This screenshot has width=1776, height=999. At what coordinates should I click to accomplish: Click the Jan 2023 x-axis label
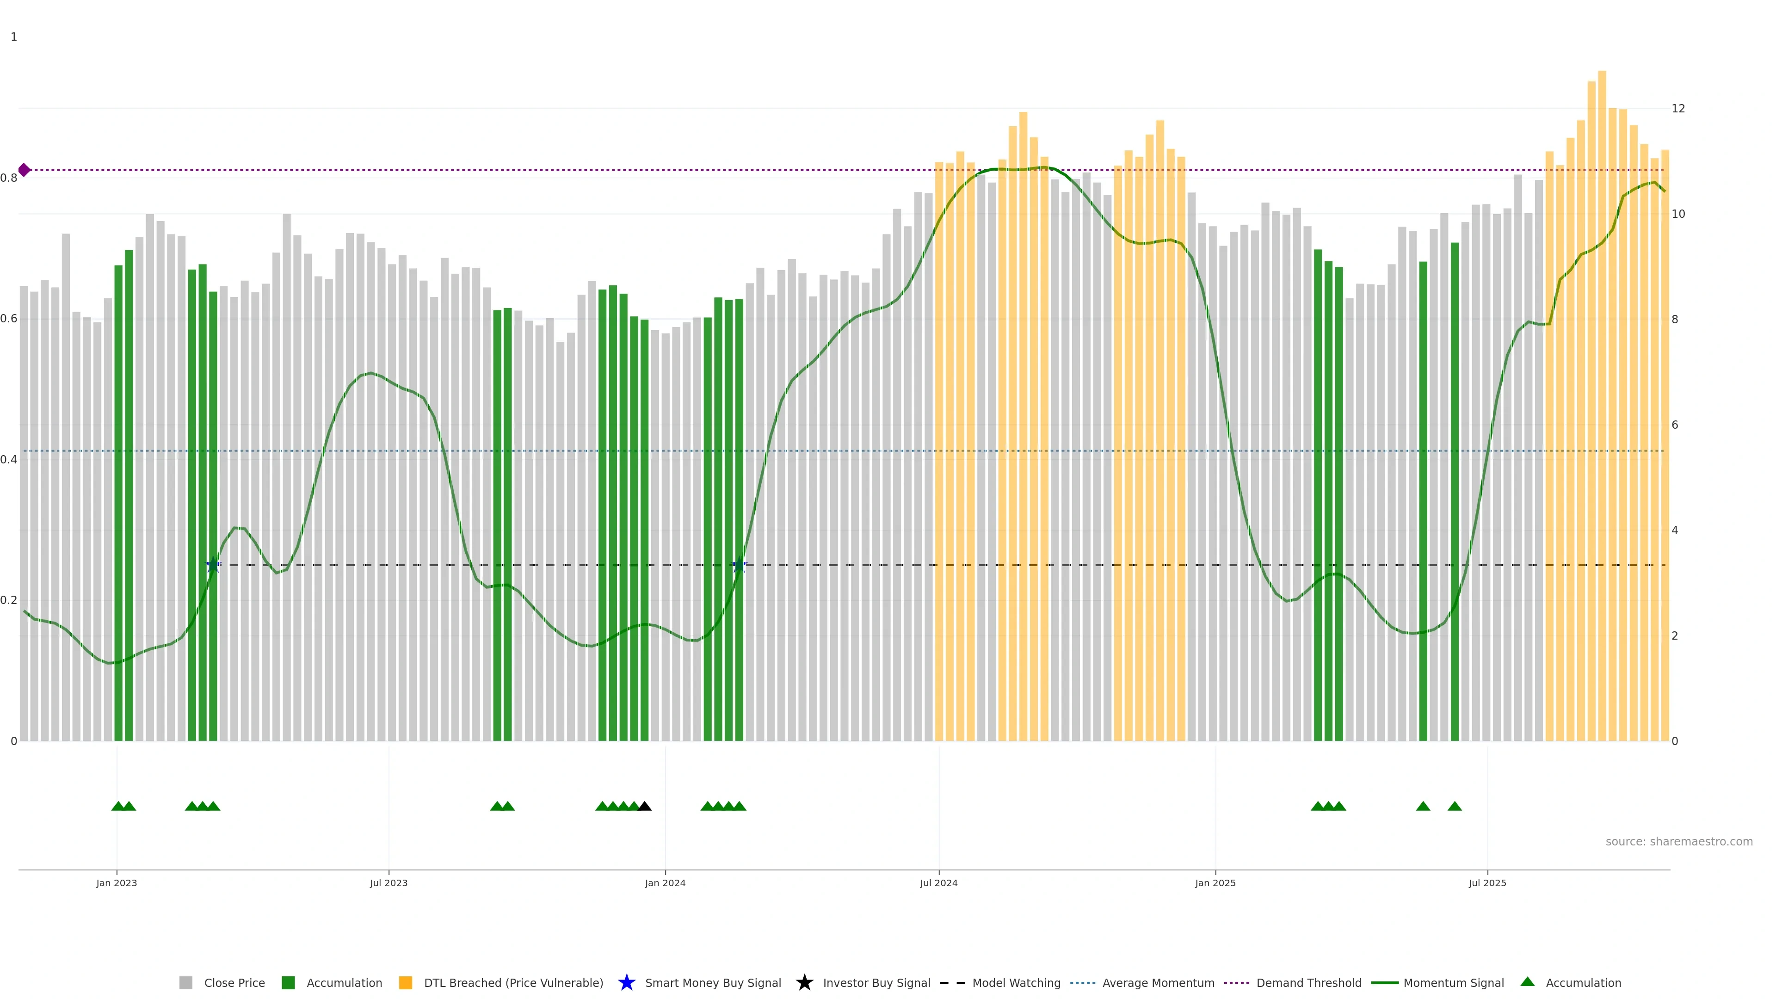pyautogui.click(x=117, y=883)
